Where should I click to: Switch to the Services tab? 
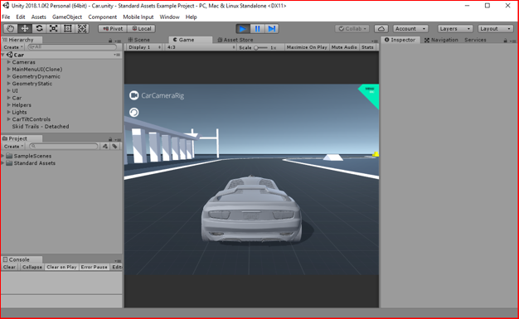475,40
